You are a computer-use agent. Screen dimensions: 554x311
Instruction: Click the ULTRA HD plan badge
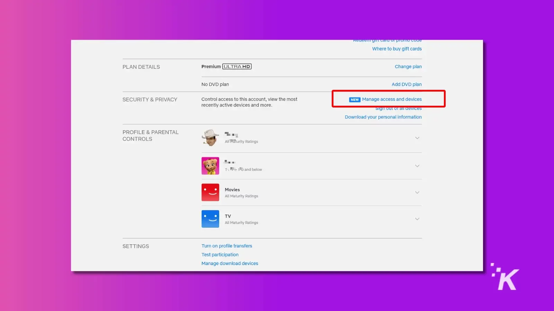point(237,66)
